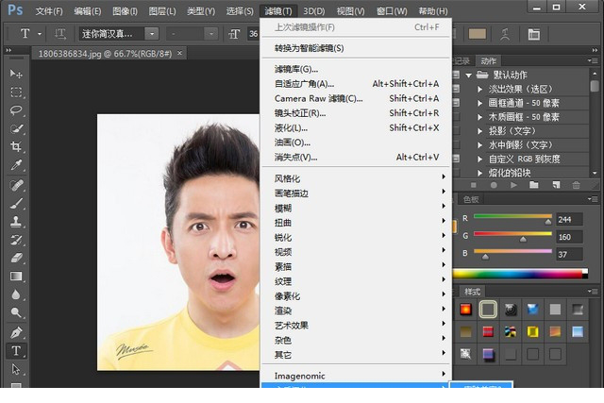
Task: Open the font family dropdown
Action: (x=151, y=34)
